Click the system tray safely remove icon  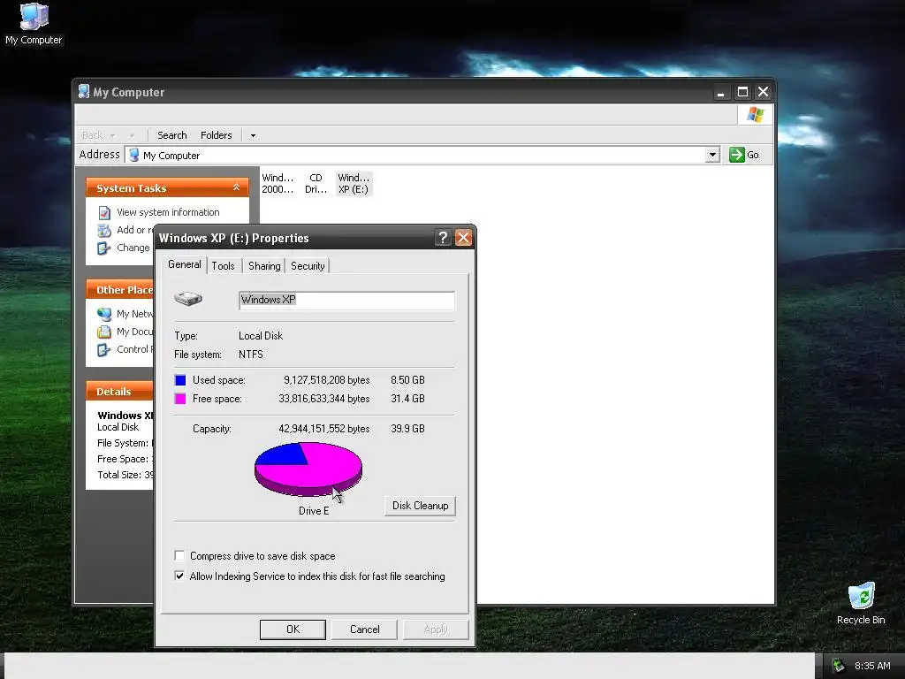(x=838, y=666)
